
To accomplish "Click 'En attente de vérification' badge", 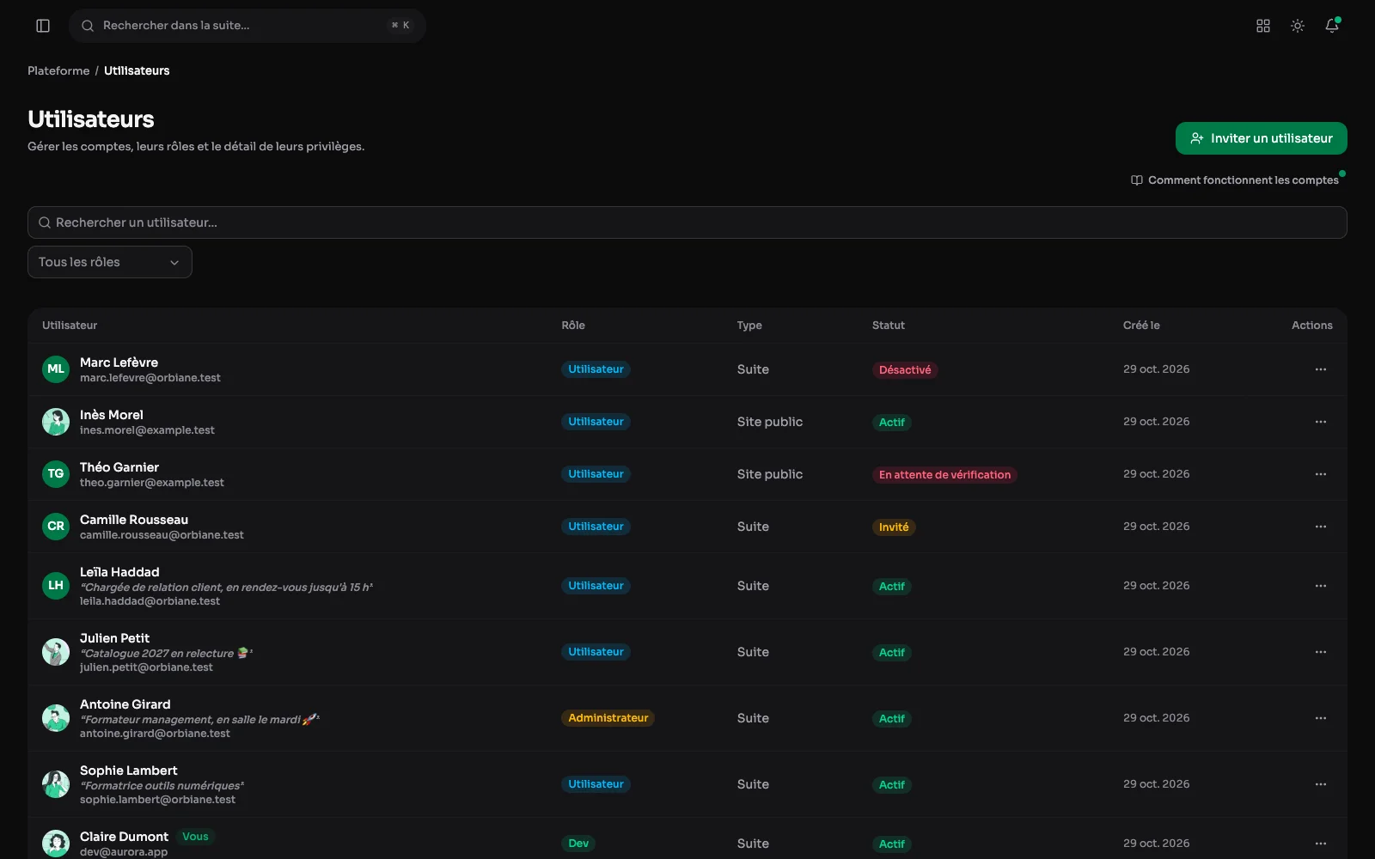I will click(x=944, y=475).
